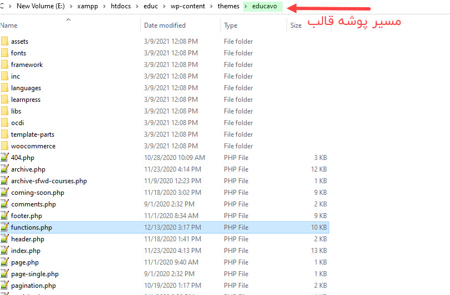The image size is (450, 295).
Task: Click the 12 KB size of archive.php
Action: click(319, 169)
